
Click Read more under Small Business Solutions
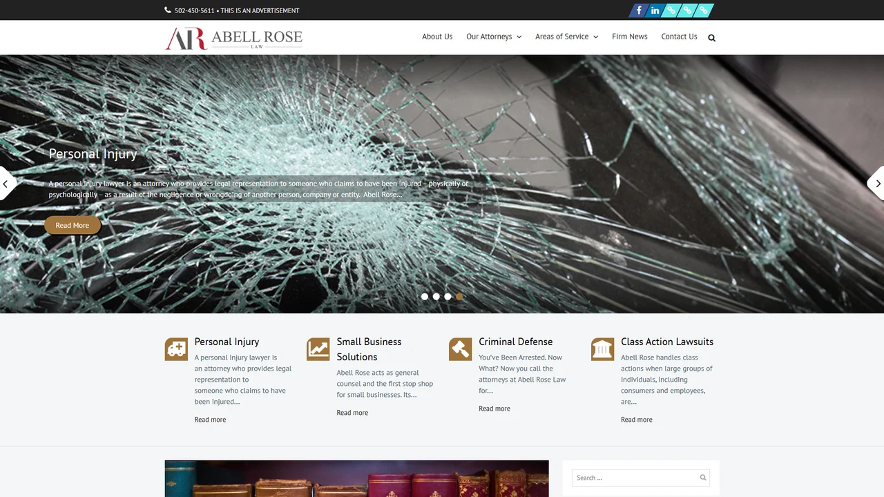[x=352, y=413]
